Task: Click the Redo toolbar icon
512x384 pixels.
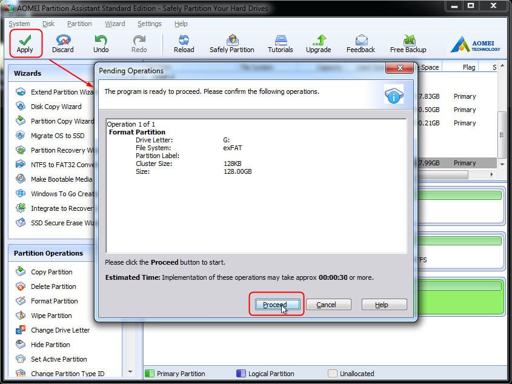Action: point(139,44)
